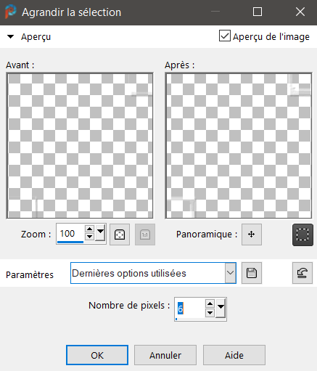This screenshot has width=317, height=371.
Task: Click the PaintShop Pro logo in the title bar
Action: (10, 12)
